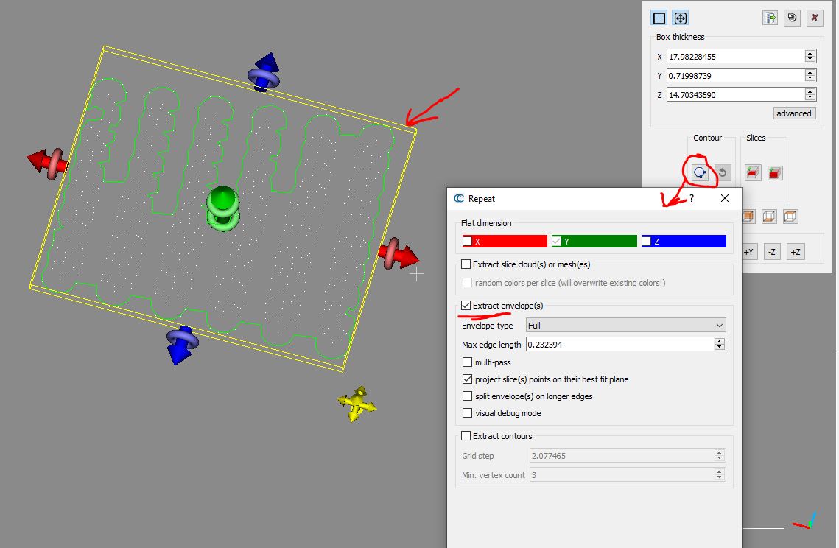Enable the multi-pass checkbox
The height and width of the screenshot is (548, 839).
468,362
